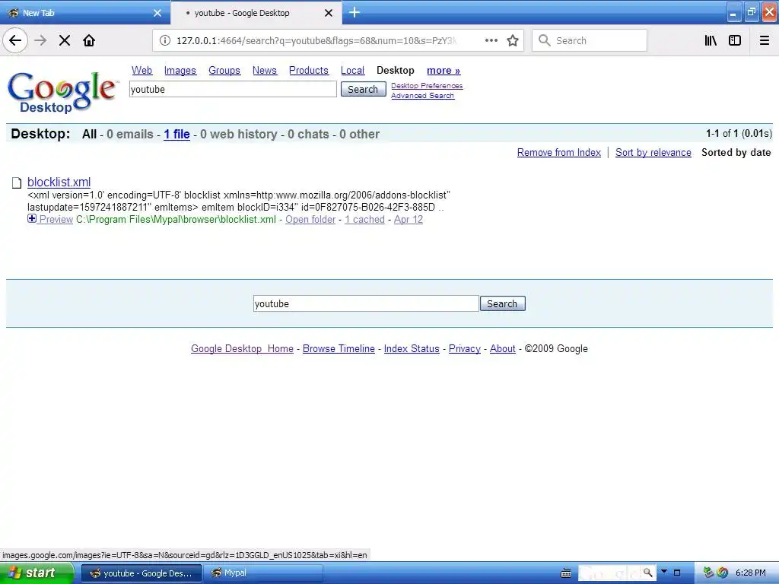Open Browse Timeline link
The height and width of the screenshot is (584, 779).
pyautogui.click(x=339, y=348)
